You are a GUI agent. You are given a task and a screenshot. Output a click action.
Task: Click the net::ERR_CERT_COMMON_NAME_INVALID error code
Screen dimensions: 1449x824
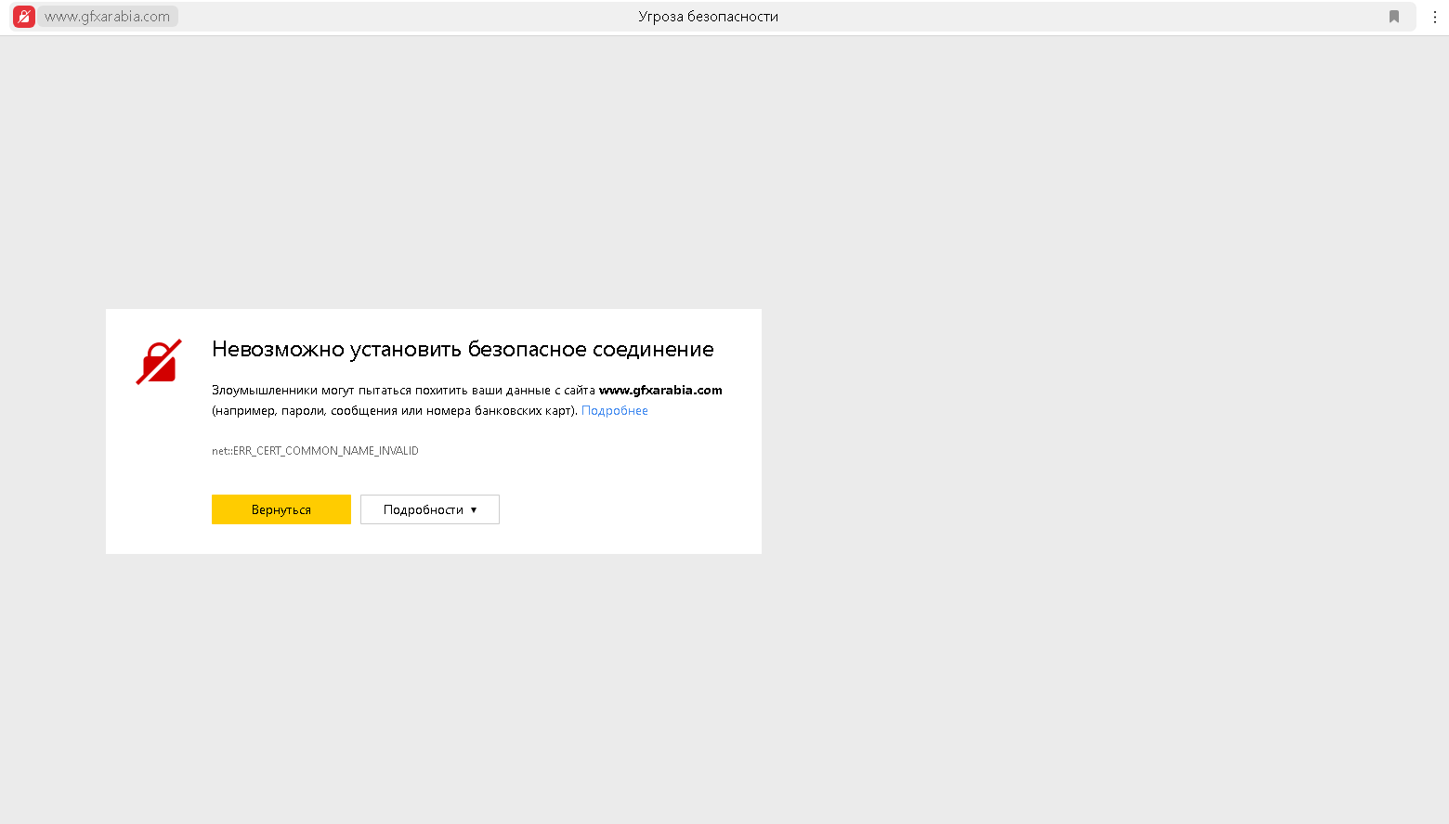[x=315, y=451]
